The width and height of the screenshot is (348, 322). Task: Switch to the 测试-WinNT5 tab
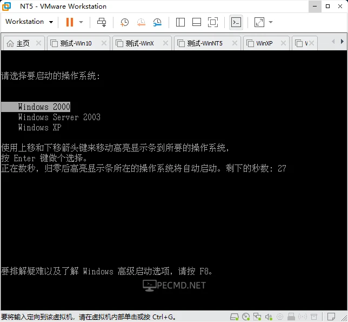pyautogui.click(x=208, y=43)
